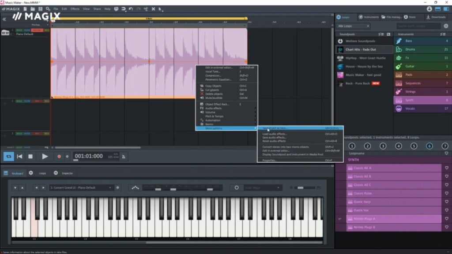Select the Vocals instrument category
This screenshot has height=254, width=452.
(x=422, y=108)
